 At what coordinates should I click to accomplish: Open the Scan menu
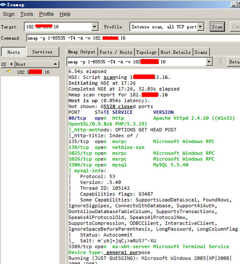(x=9, y=14)
